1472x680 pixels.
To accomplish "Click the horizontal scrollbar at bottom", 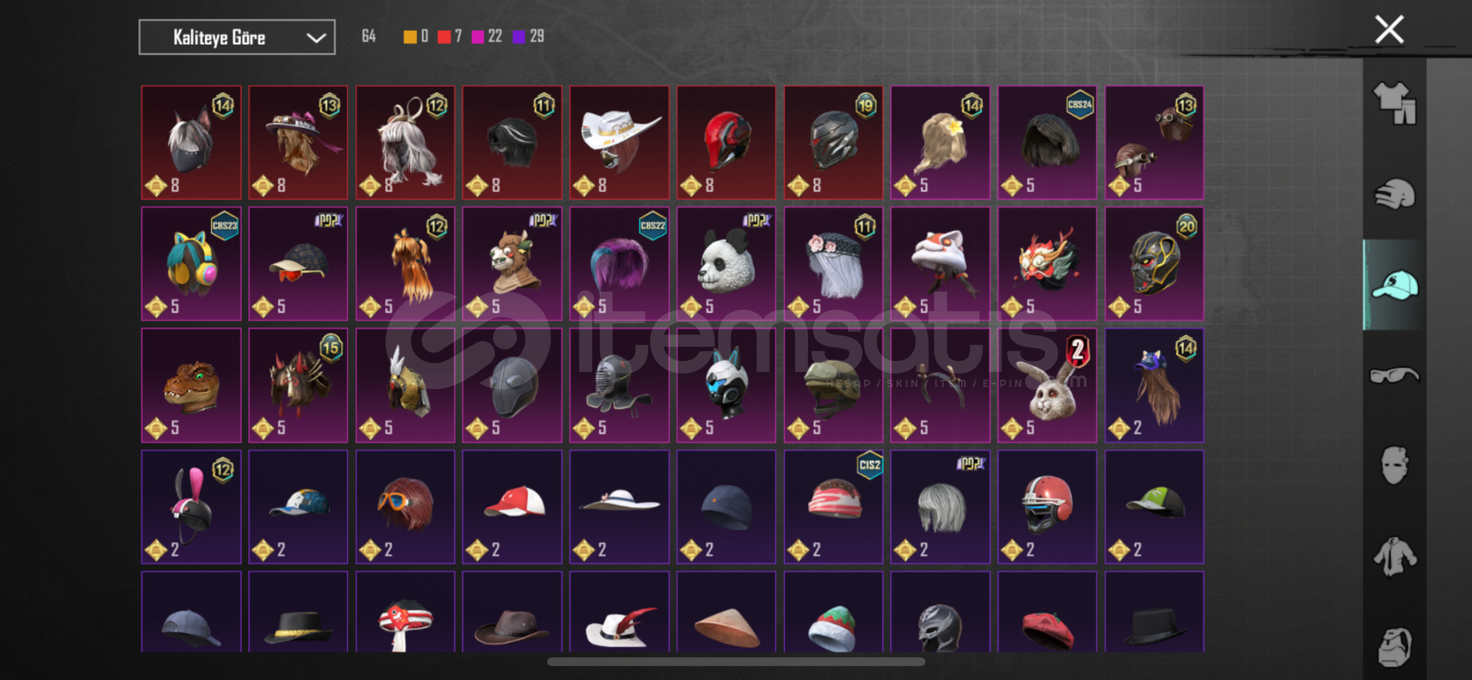I will click(x=736, y=662).
